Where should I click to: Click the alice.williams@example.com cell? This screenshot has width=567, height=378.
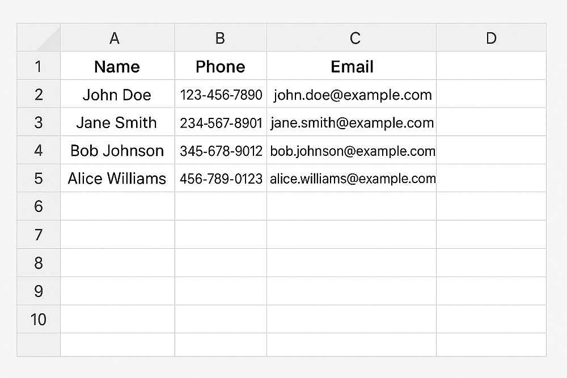(352, 179)
